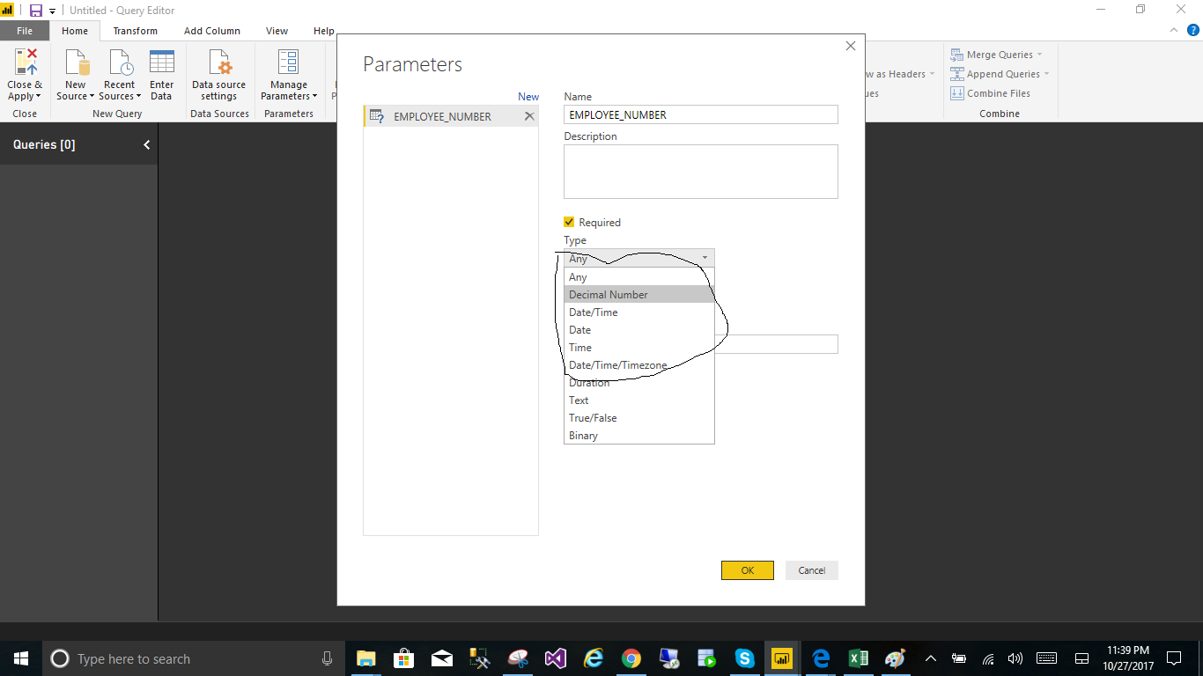Expand the New Source dropdown arrow
Screen dimensions: 1203x676
coord(92,97)
